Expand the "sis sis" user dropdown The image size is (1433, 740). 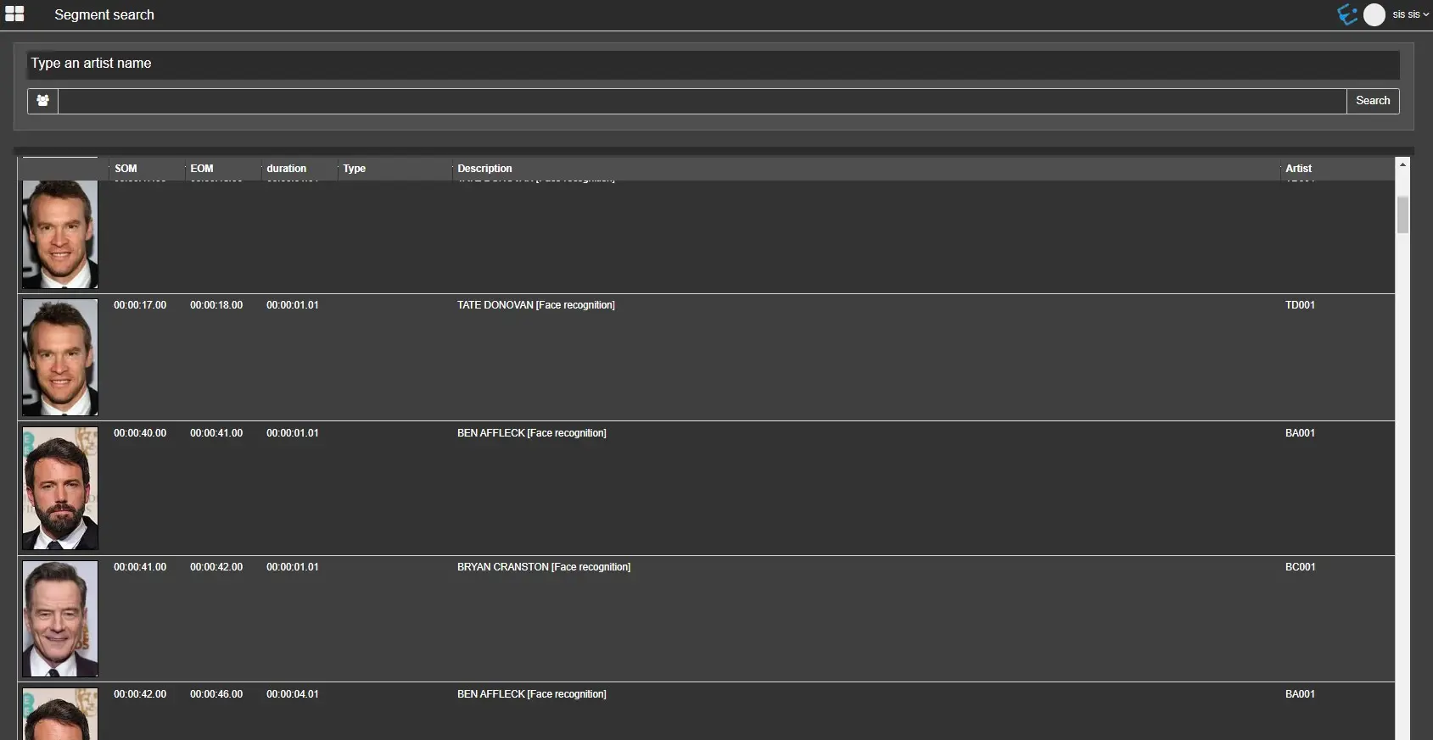point(1410,14)
